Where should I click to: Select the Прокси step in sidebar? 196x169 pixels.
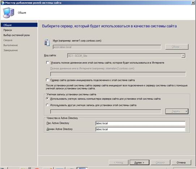coord(8,30)
